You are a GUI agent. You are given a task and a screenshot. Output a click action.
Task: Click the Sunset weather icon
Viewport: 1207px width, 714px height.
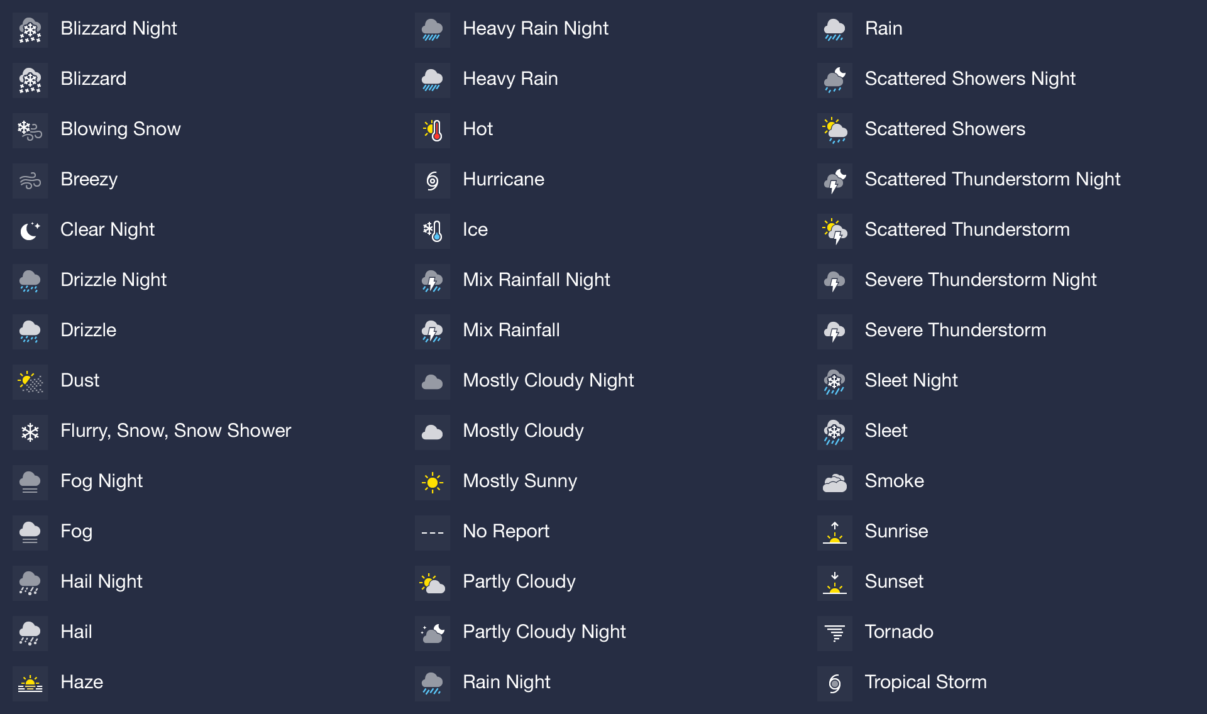click(833, 581)
